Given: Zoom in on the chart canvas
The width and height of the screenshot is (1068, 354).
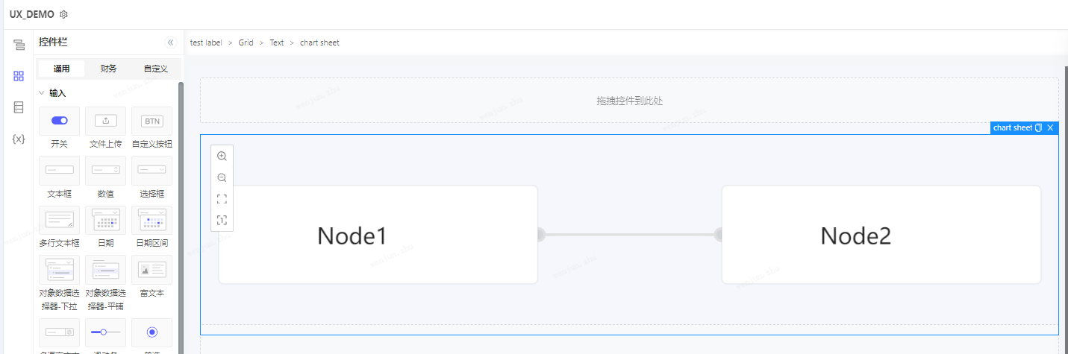Looking at the screenshot, I should (222, 157).
